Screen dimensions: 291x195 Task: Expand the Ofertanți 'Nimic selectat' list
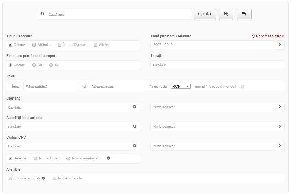[218, 107]
